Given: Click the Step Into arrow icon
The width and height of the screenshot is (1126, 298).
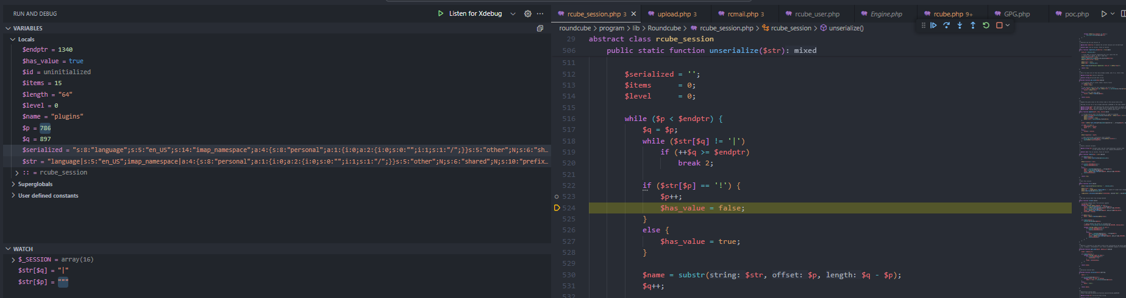Looking at the screenshot, I should point(960,26).
